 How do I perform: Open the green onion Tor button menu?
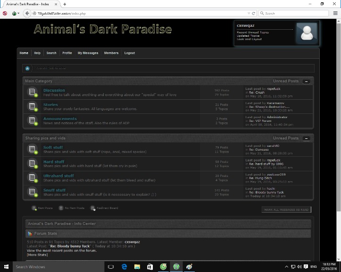point(16,14)
